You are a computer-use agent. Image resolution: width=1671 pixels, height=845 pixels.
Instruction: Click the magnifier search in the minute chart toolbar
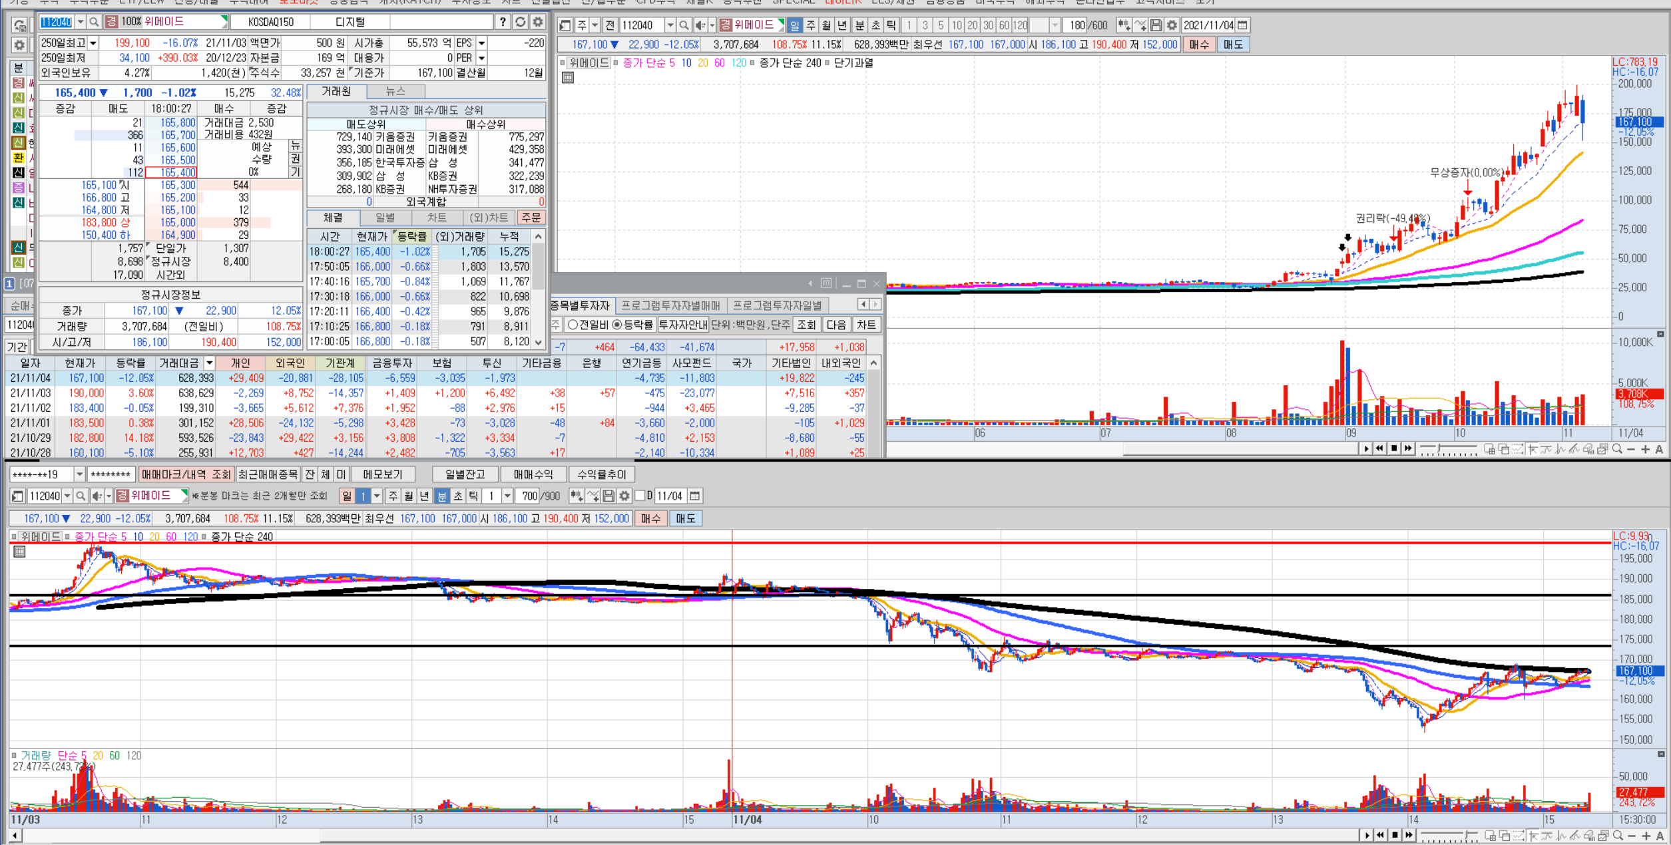click(81, 496)
